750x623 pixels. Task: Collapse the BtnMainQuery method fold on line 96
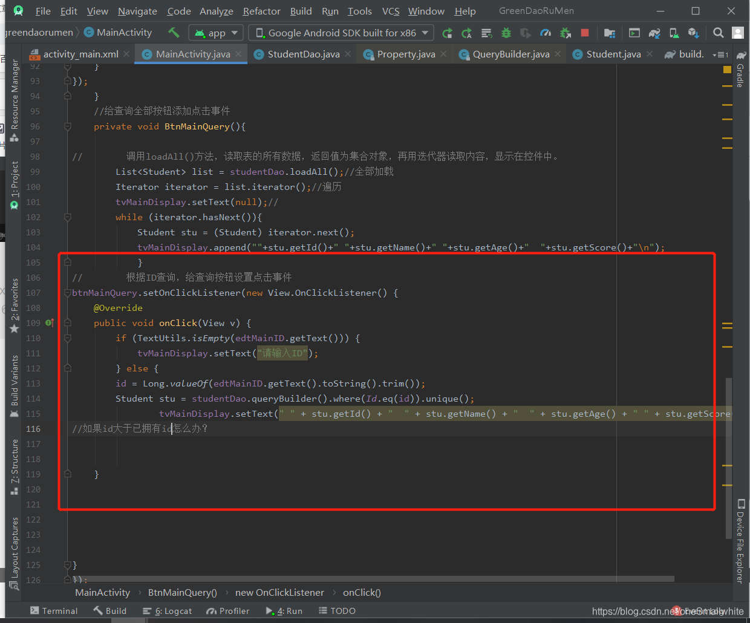[68, 126]
